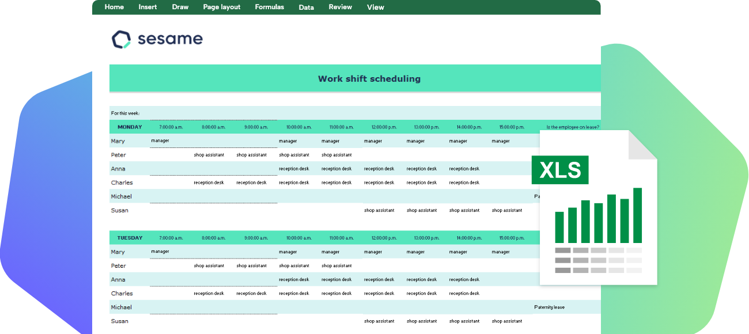Screen dimensions: 749x334
Task: Select Charles's Tuesday 8:00 'reception desk' cell
Action: click(209, 294)
